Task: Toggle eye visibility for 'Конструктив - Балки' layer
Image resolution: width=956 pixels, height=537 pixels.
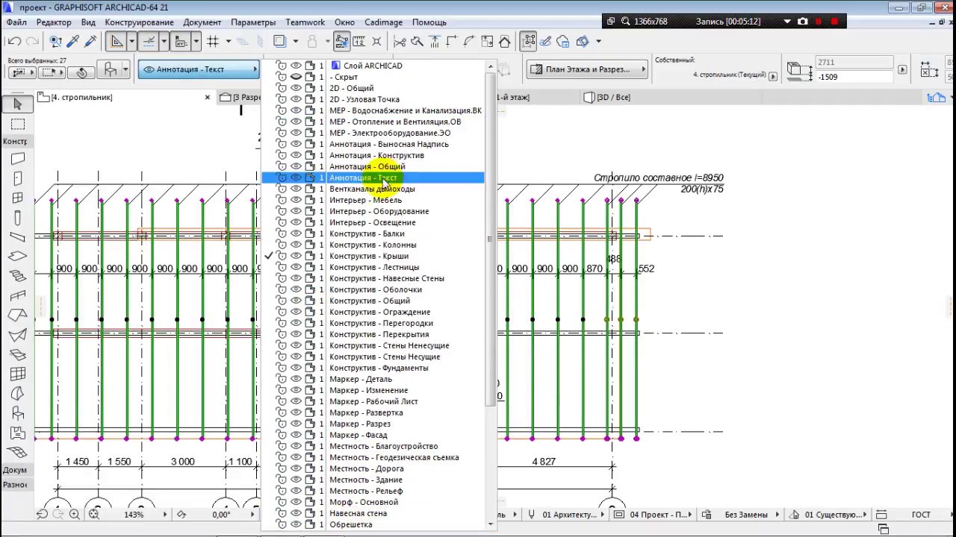Action: [296, 233]
